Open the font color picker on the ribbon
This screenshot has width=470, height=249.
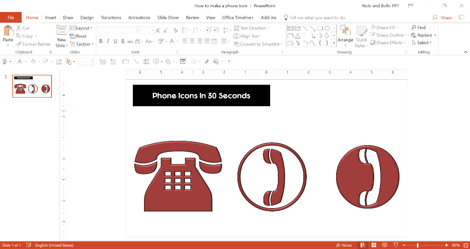(x=172, y=41)
